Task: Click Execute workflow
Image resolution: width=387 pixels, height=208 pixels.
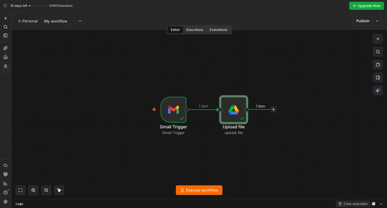Action: click(199, 190)
